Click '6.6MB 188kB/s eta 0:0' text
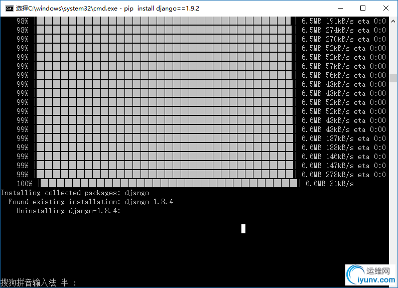The image size is (398, 288). tap(344, 148)
